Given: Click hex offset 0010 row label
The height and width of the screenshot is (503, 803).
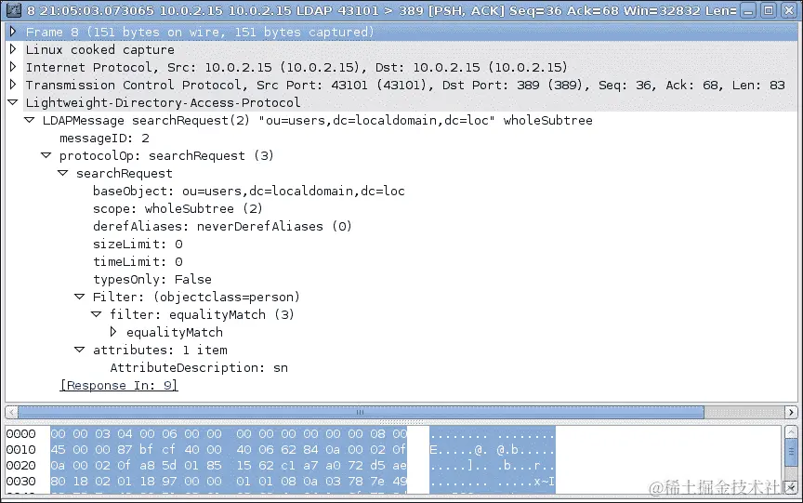Looking at the screenshot, I should click(21, 450).
